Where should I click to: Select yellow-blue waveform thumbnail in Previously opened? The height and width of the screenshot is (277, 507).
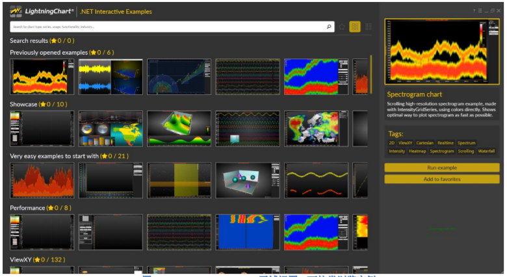coord(110,77)
